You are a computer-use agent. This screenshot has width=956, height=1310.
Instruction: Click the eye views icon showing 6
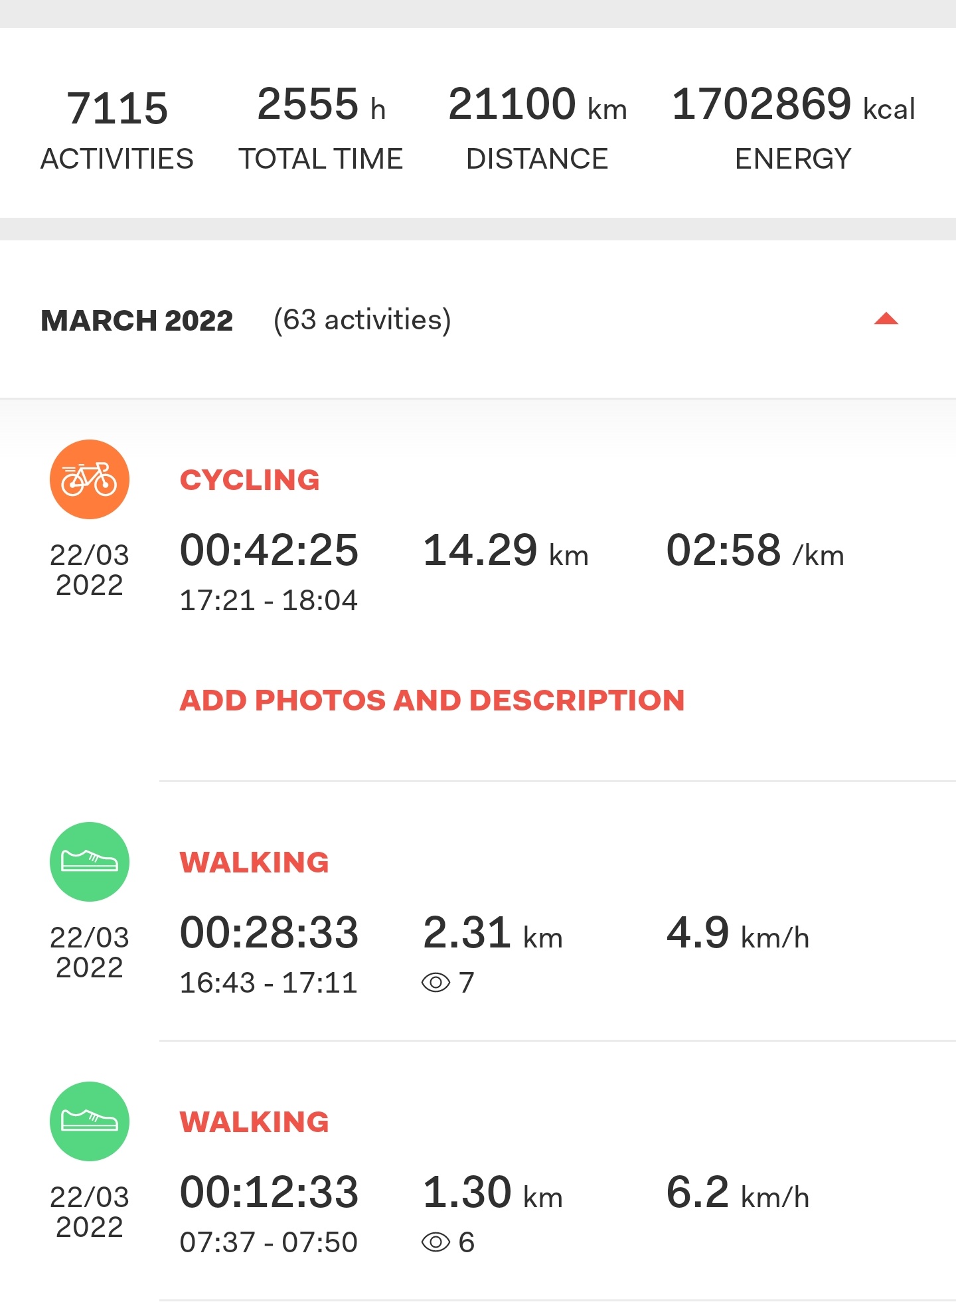pyautogui.click(x=436, y=1242)
